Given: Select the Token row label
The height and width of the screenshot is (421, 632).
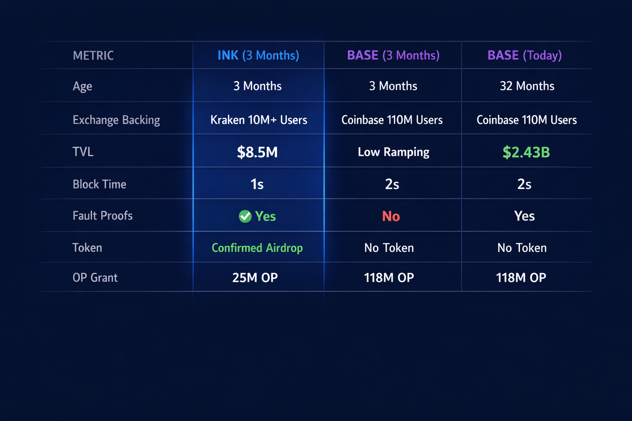Looking at the screenshot, I should (87, 248).
